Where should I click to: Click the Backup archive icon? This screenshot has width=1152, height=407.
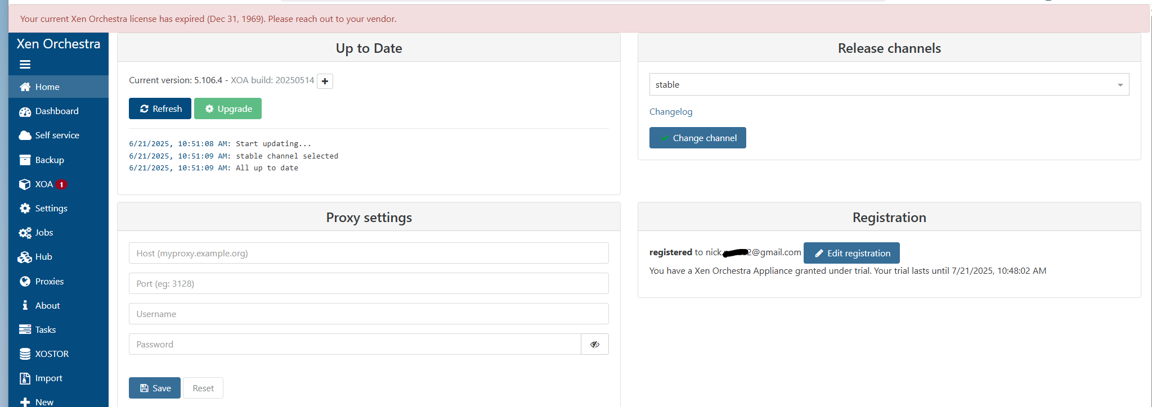25,160
